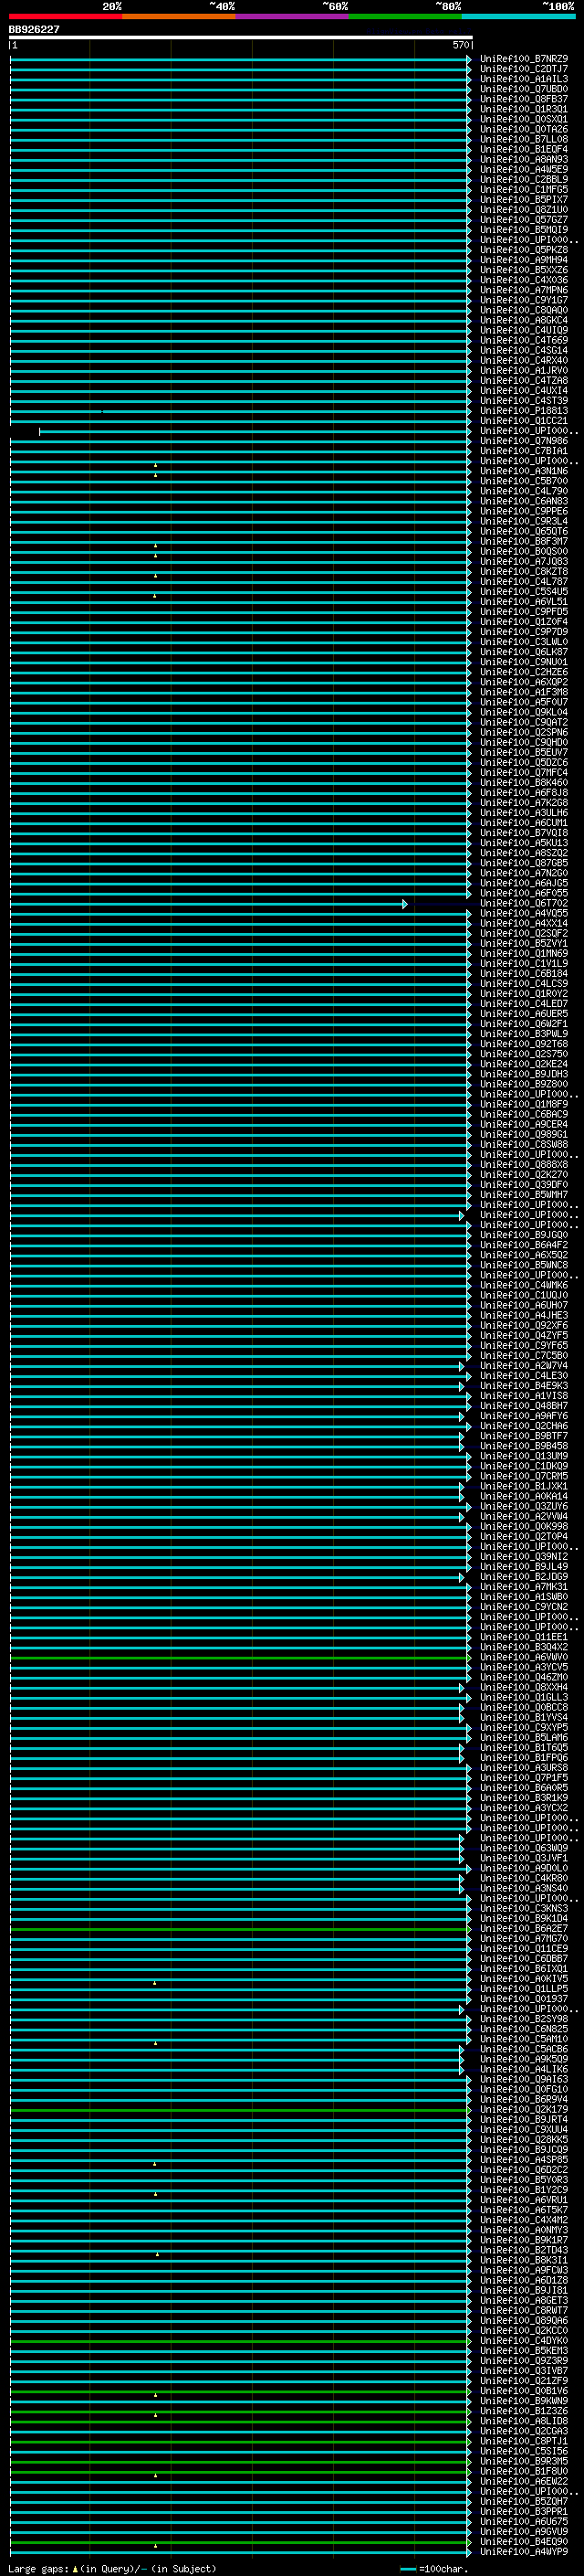Click hit label UniRef100_B9JGQ0
The width and height of the screenshot is (584, 2576).
point(524,1236)
